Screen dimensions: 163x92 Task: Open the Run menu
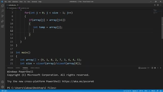click(x=29, y=2)
